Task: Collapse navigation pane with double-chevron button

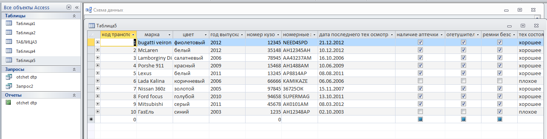Action: pos(76,7)
